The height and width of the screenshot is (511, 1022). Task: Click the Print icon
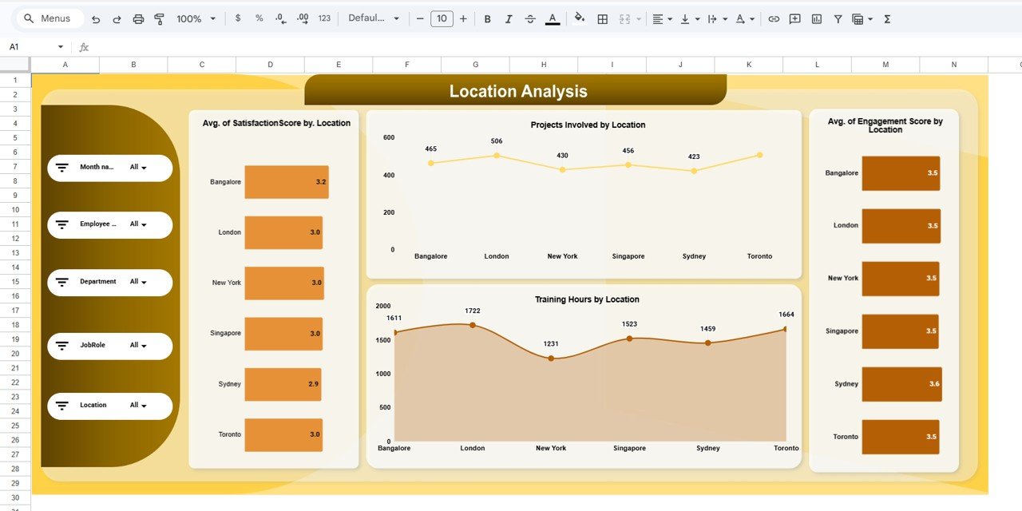pyautogui.click(x=138, y=18)
